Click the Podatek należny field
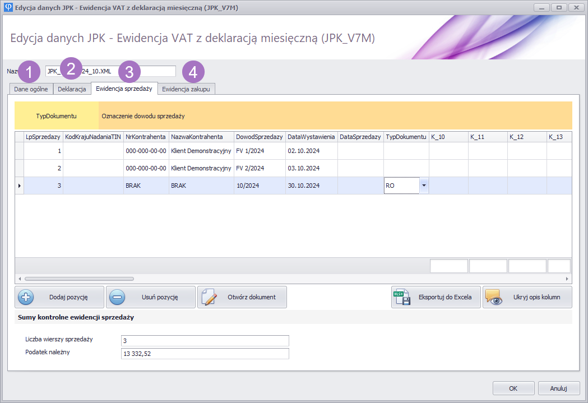 205,353
